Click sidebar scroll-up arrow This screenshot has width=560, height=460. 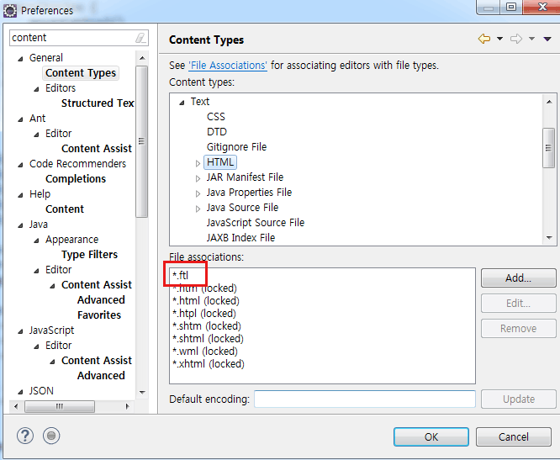pos(142,58)
